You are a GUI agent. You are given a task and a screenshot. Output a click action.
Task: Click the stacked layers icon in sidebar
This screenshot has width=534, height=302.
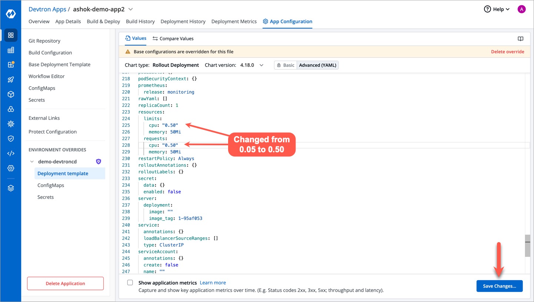coord(11,188)
